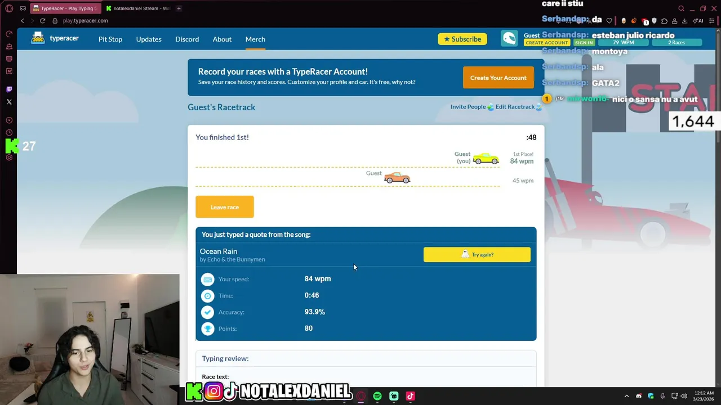The width and height of the screenshot is (721, 405).
Task: Click the typeracer typewriter logo
Action: point(38,38)
